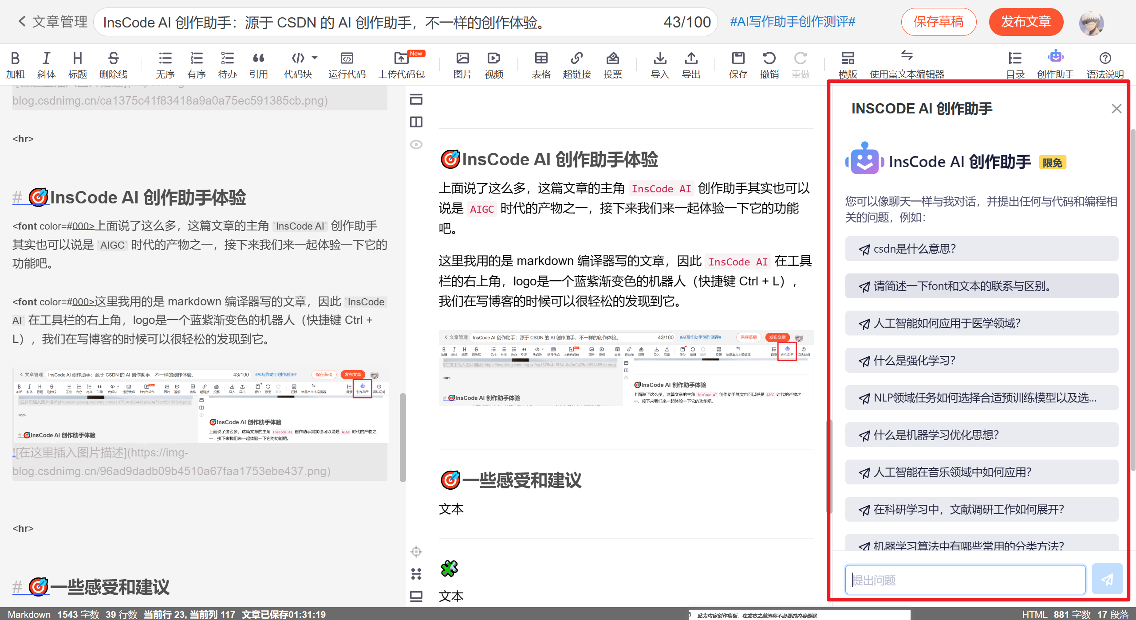Viewport: 1136px width, 620px height.
Task: Toggle the 目录 outline panel
Action: (1015, 65)
